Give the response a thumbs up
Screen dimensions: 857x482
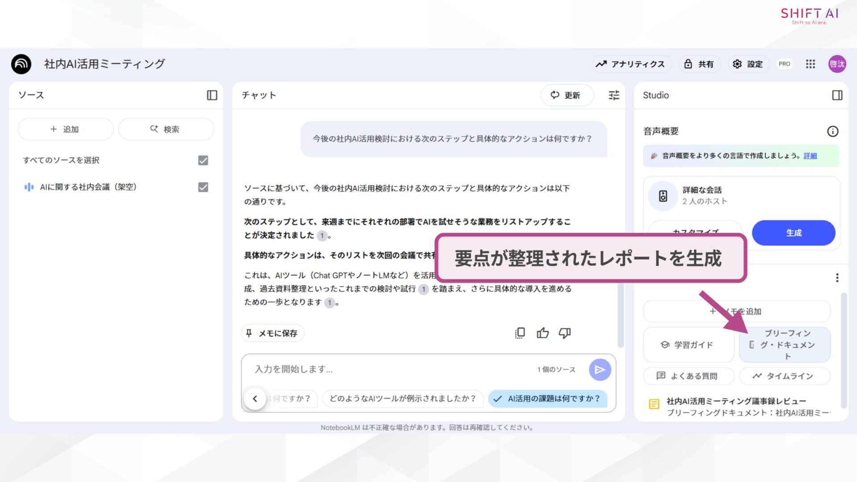(x=543, y=333)
